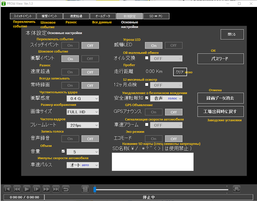Click the fast-forward playback button
257x201 pixels.
click(x=46, y=189)
